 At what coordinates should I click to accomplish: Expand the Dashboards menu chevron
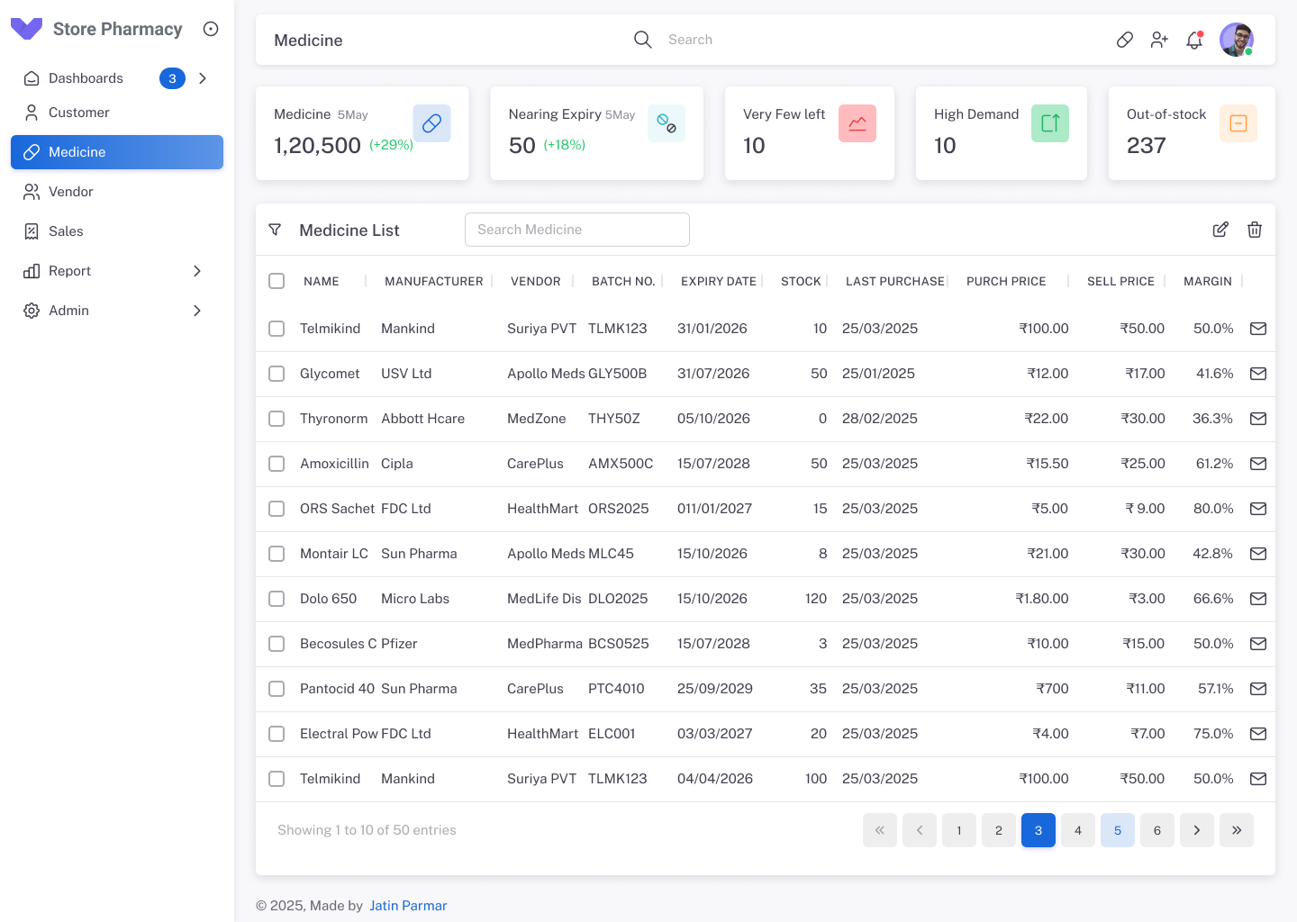203,78
